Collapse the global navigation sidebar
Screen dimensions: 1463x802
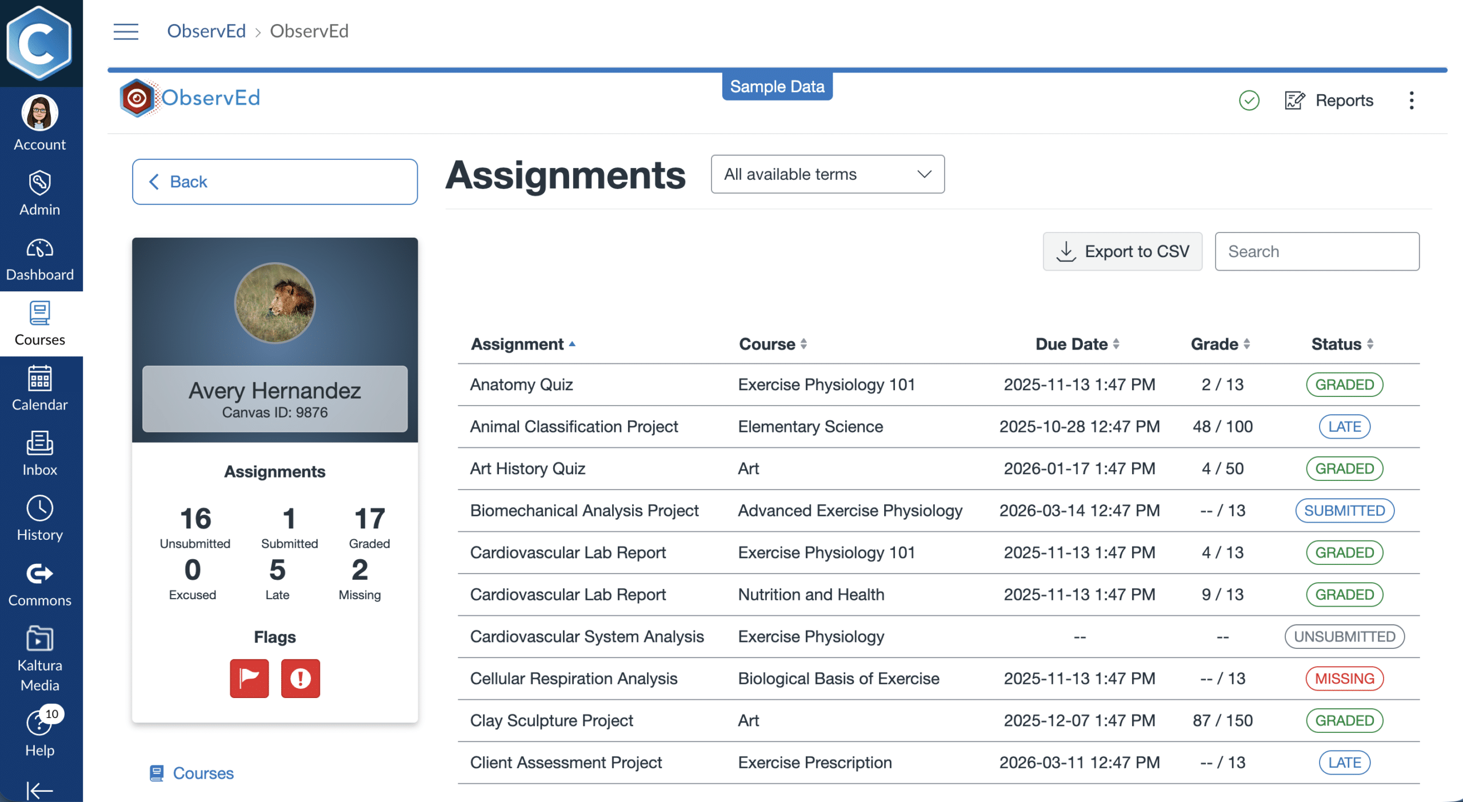click(x=39, y=790)
